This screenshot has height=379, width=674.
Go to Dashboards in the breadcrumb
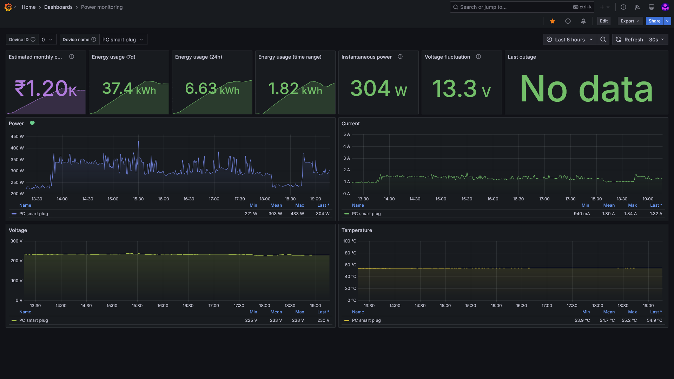[x=58, y=7]
